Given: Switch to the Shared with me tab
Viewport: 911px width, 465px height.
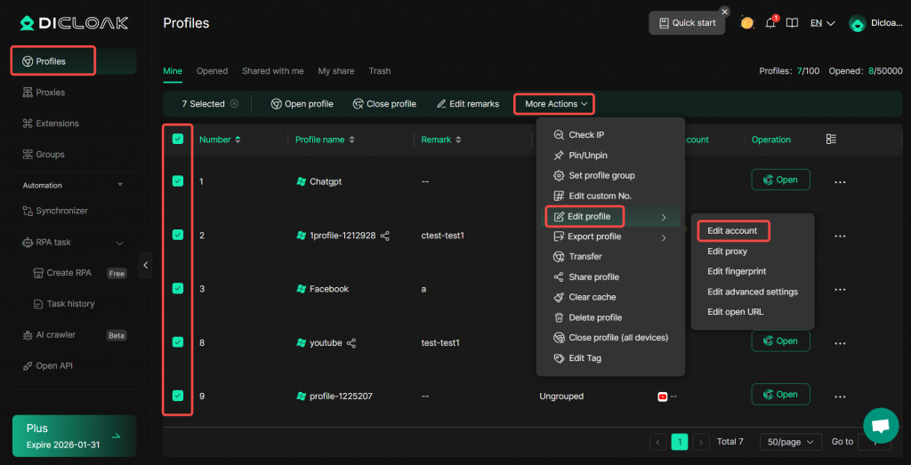Looking at the screenshot, I should [272, 71].
